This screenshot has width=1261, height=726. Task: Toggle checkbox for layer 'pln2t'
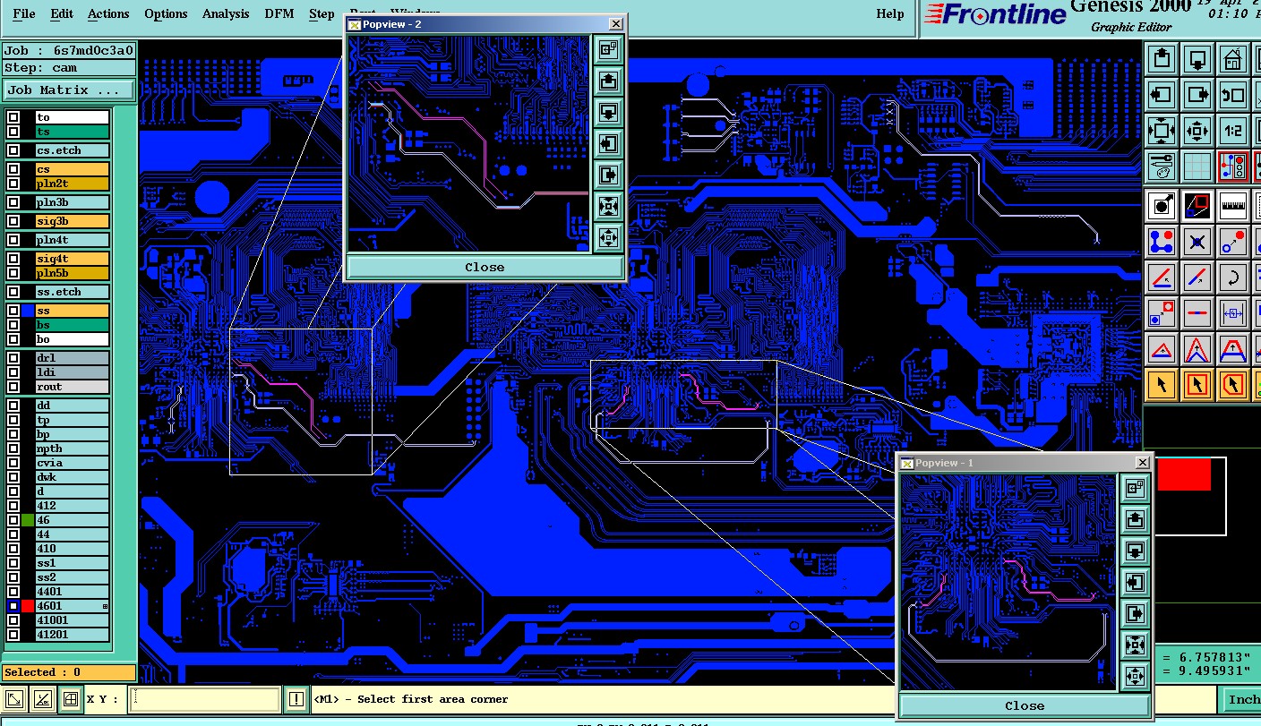(x=13, y=184)
